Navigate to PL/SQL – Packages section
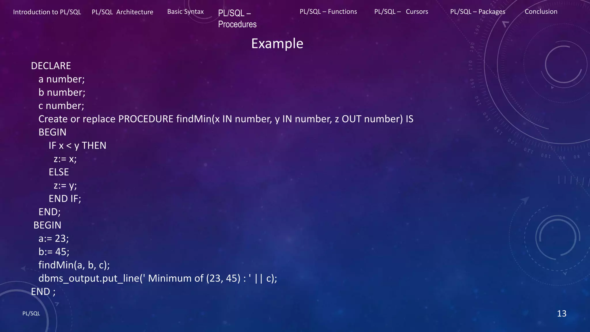The height and width of the screenshot is (332, 590). 478,12
